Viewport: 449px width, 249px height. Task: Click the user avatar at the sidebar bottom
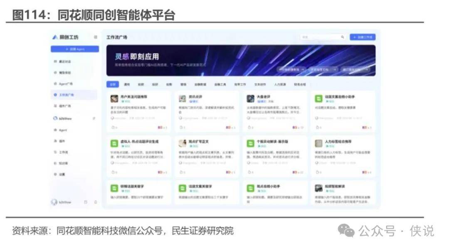[54, 202]
